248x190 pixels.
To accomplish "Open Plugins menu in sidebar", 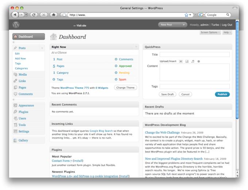I will click(x=23, y=112).
